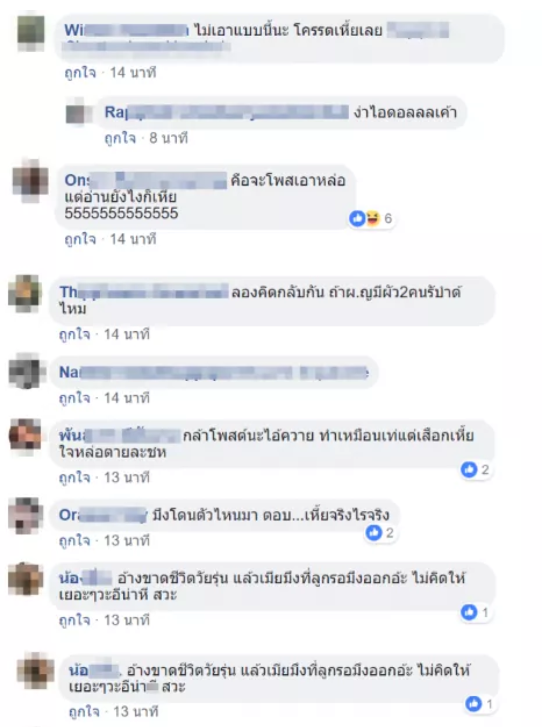Click ถูกใจ under the กล้าโพสต์นะ comment
The width and height of the screenshot is (542, 727).
click(x=74, y=478)
